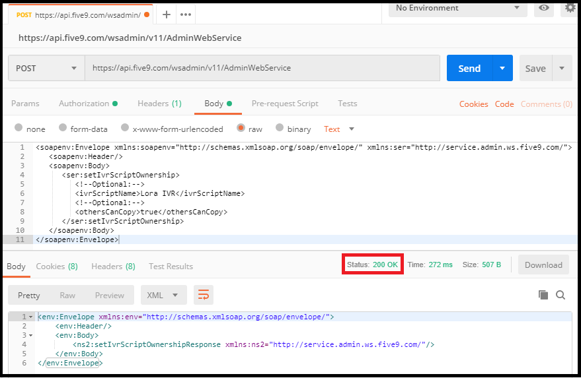Open the Code link
The height and width of the screenshot is (378, 581).
point(504,104)
